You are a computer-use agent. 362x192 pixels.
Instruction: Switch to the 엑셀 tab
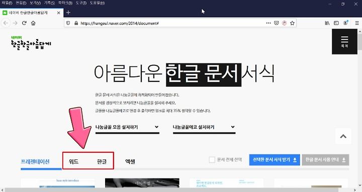[130, 161]
